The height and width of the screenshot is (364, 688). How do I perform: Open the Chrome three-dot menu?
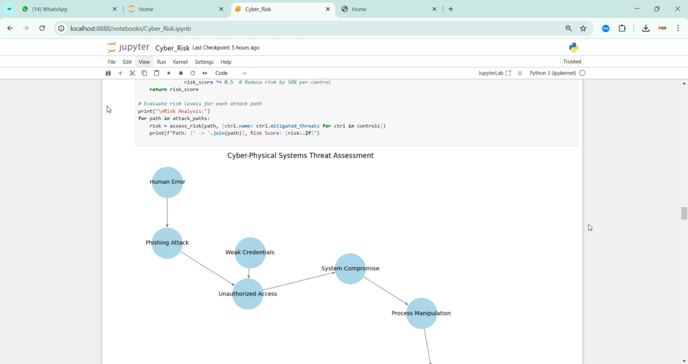coord(678,28)
